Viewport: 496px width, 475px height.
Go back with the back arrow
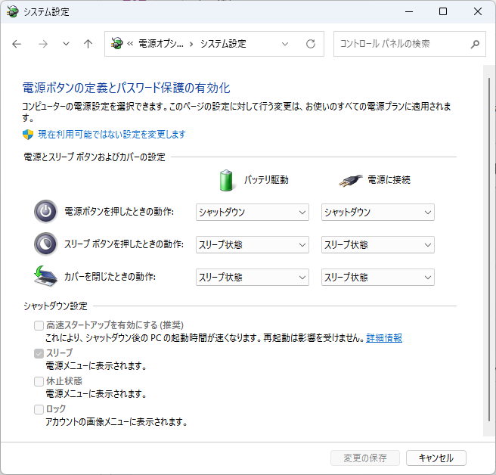(x=17, y=44)
